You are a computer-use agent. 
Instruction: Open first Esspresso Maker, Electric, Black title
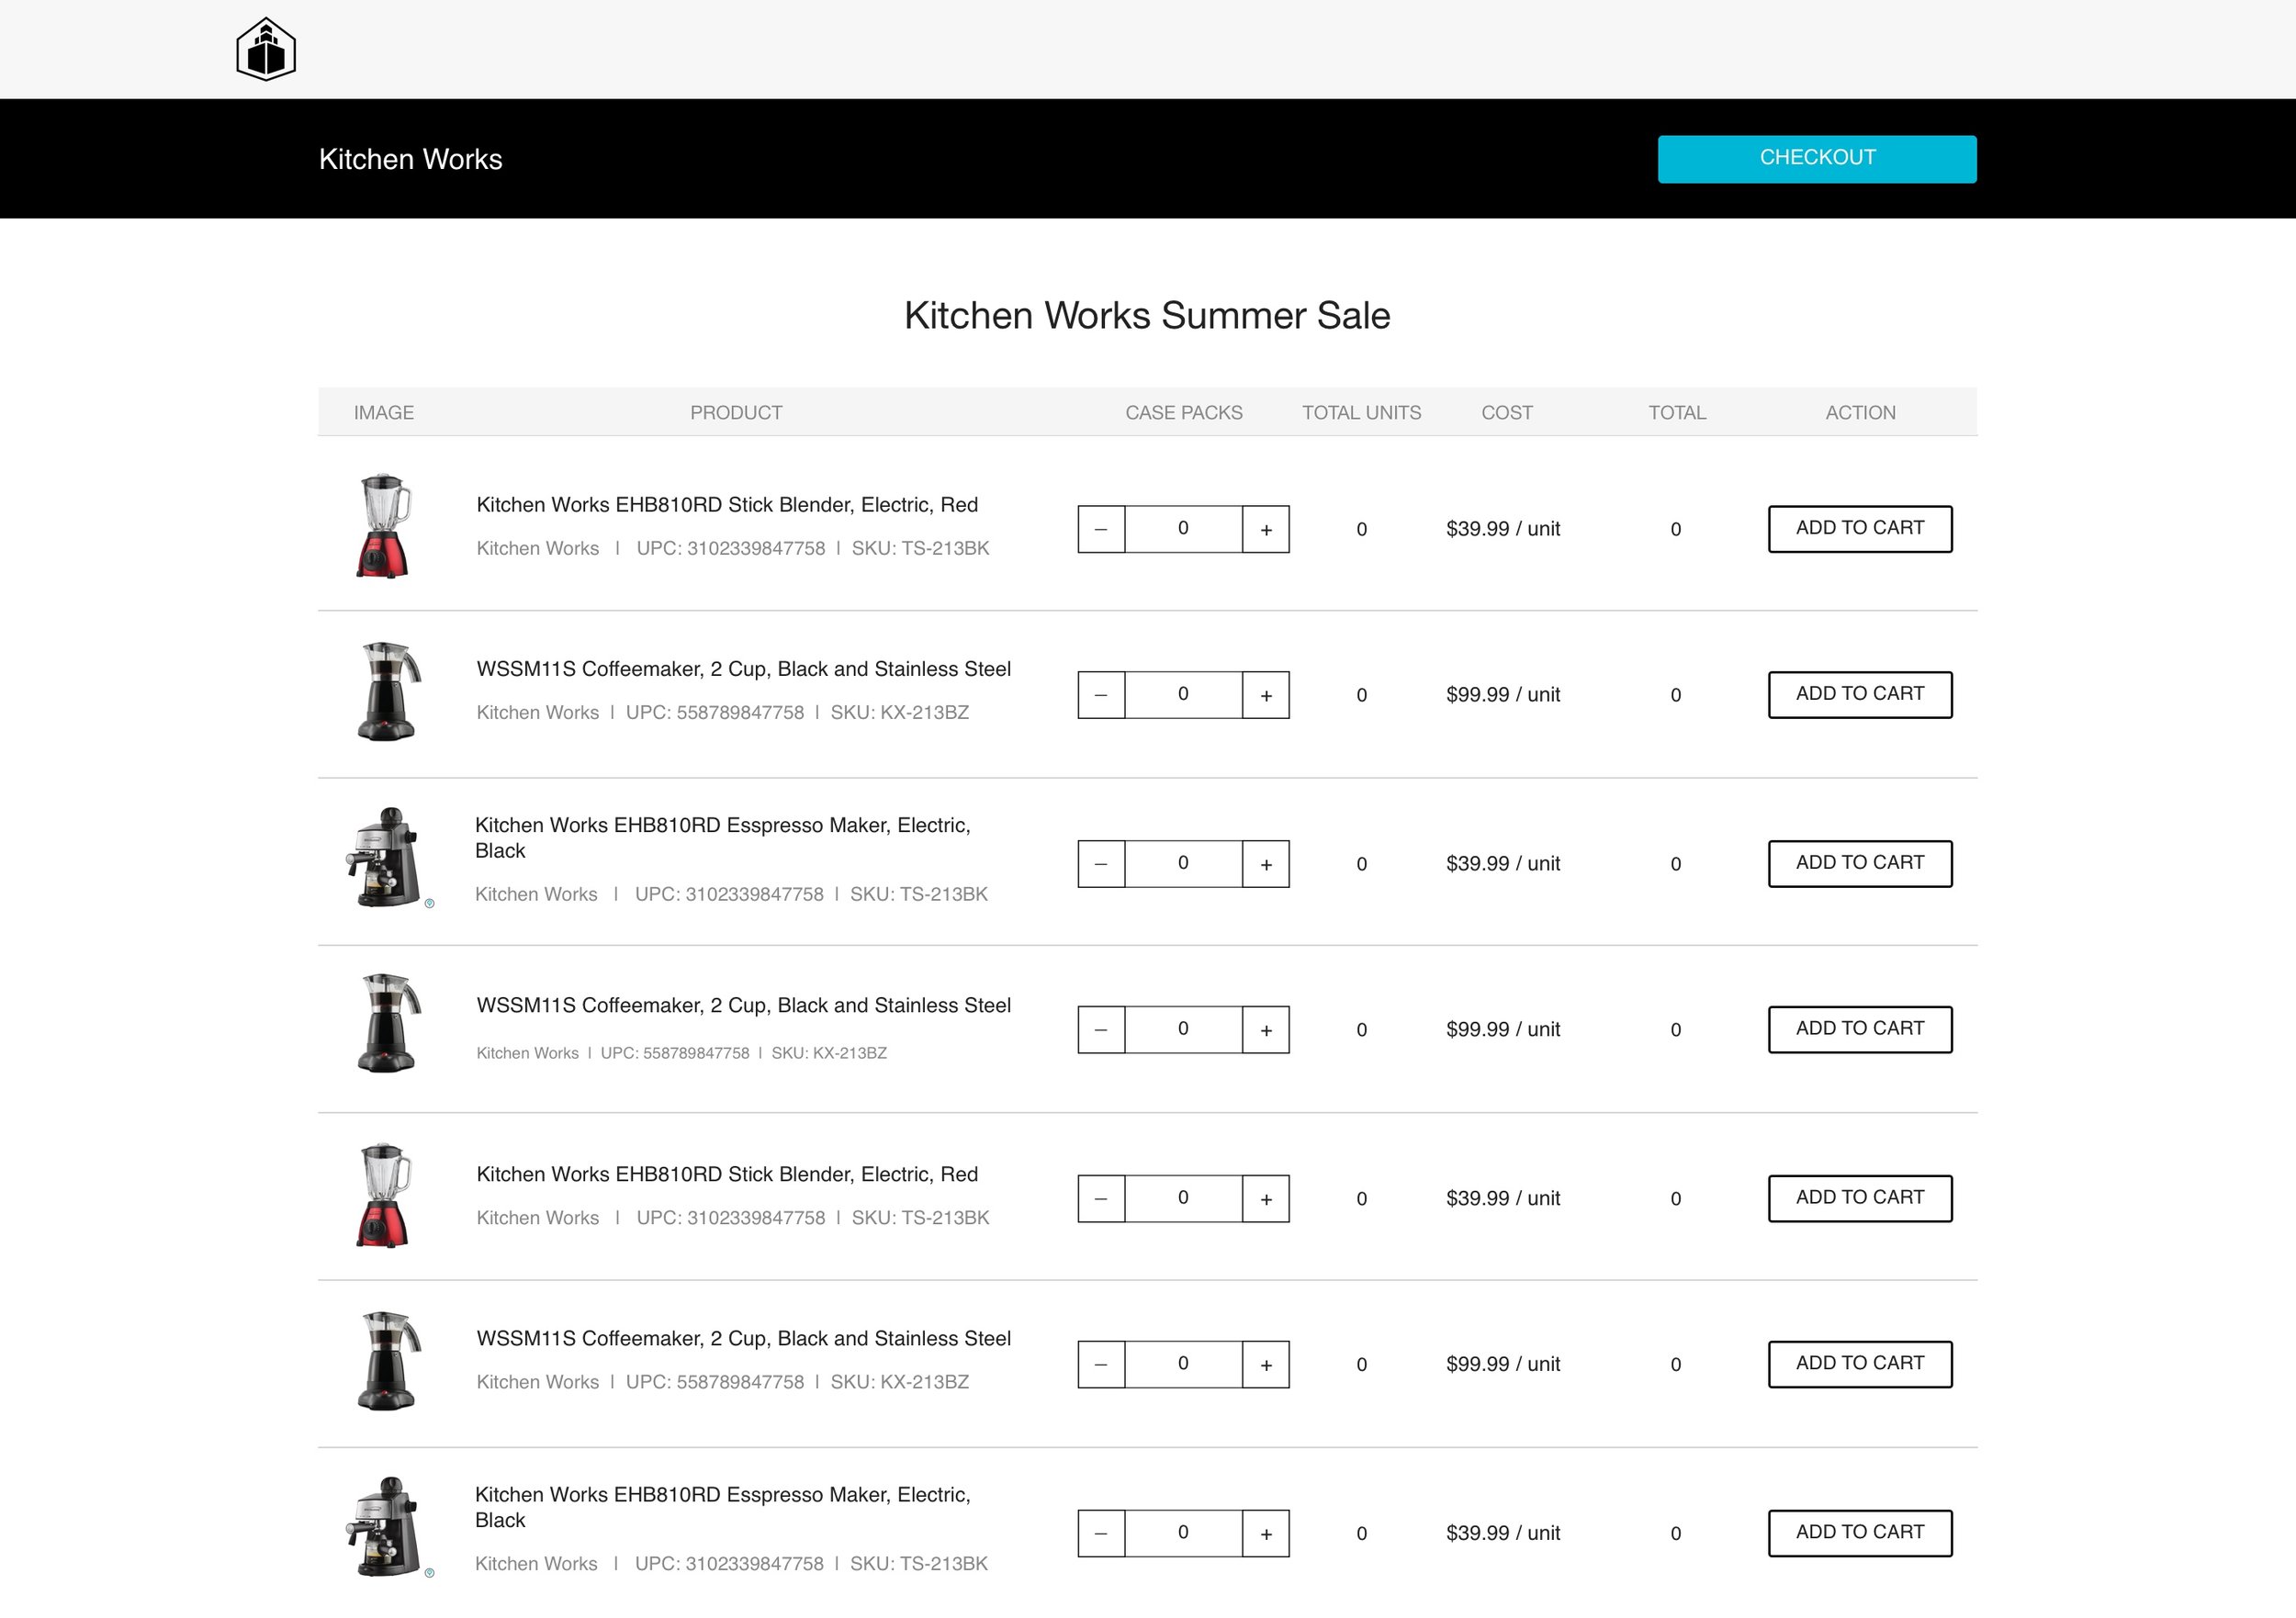click(722, 838)
